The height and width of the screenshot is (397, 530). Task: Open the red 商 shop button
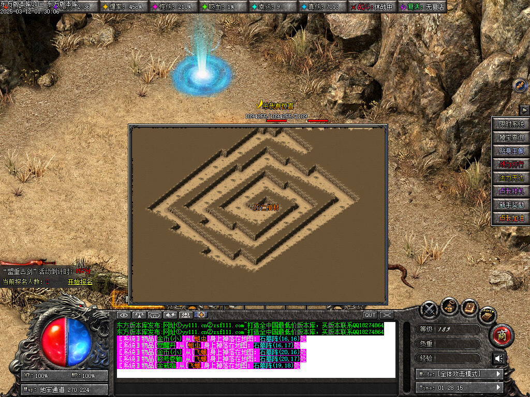coord(502,335)
